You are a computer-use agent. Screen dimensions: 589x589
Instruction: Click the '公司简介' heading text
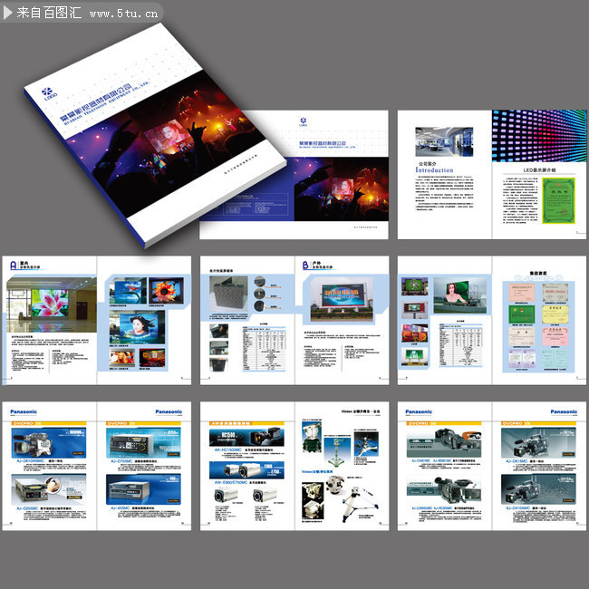point(428,164)
